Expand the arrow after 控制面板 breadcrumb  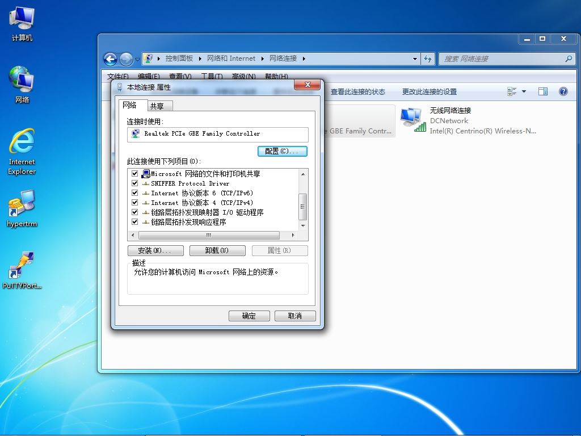pyautogui.click(x=200, y=58)
